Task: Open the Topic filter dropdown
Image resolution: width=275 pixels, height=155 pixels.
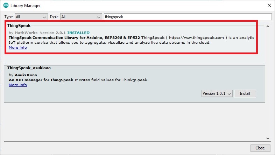Action: (x=81, y=17)
